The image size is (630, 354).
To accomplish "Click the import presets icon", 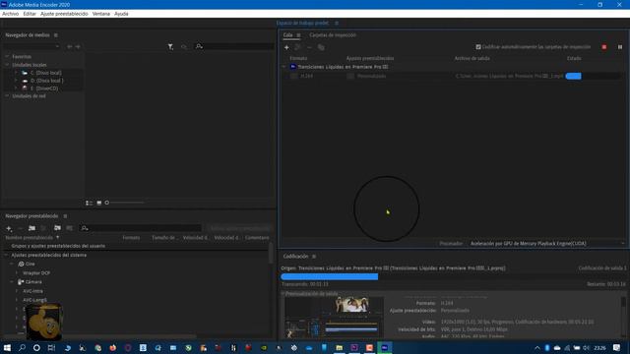I will click(x=57, y=228).
